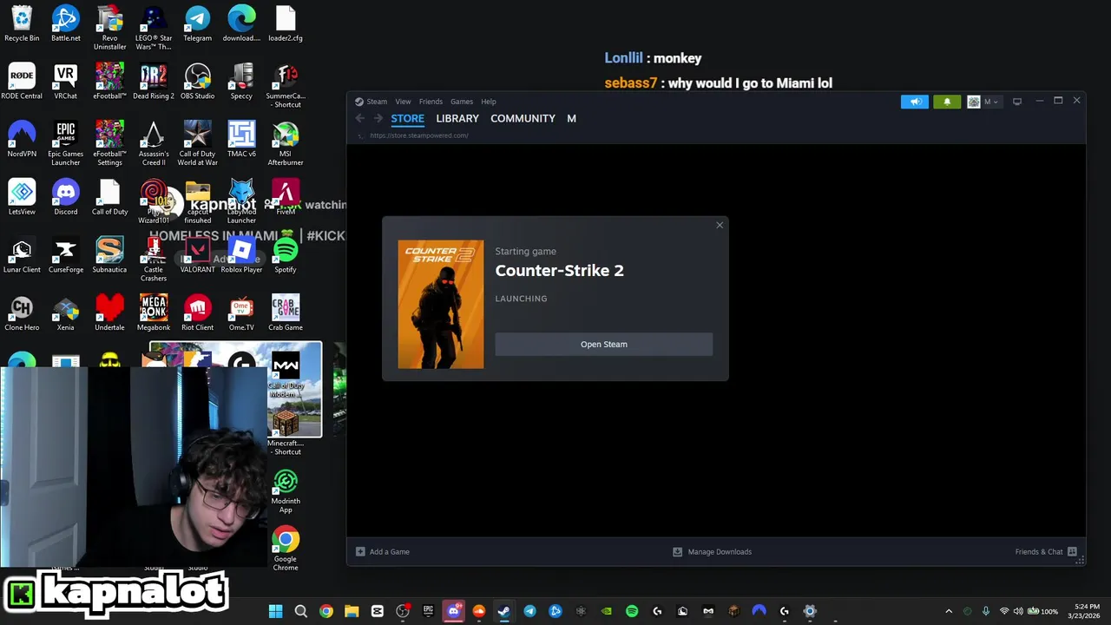Select the MSI Afterburner desktop icon
This screenshot has height=625, width=1111.
pyautogui.click(x=286, y=143)
